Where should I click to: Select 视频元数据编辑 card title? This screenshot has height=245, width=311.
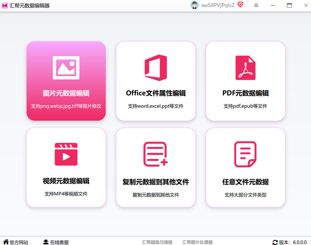coord(66,181)
